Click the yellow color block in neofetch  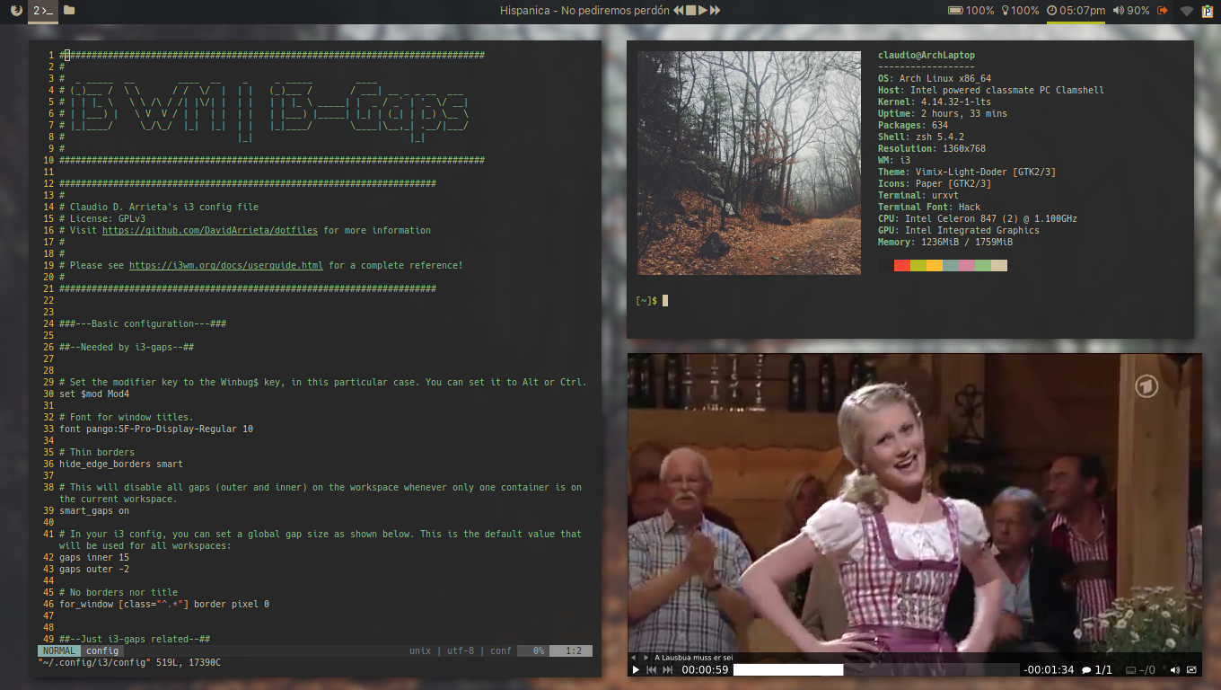(935, 266)
